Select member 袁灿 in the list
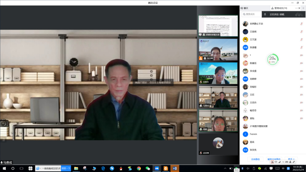306x172 pixels. tap(273, 118)
